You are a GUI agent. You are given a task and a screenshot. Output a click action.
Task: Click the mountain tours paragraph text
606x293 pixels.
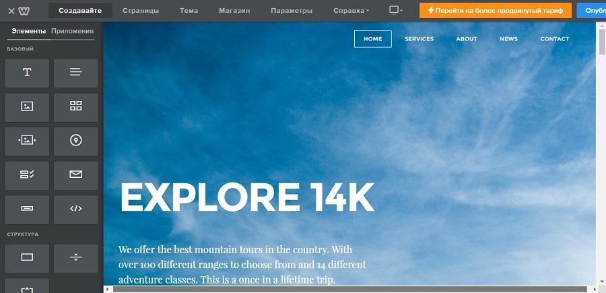(x=242, y=265)
